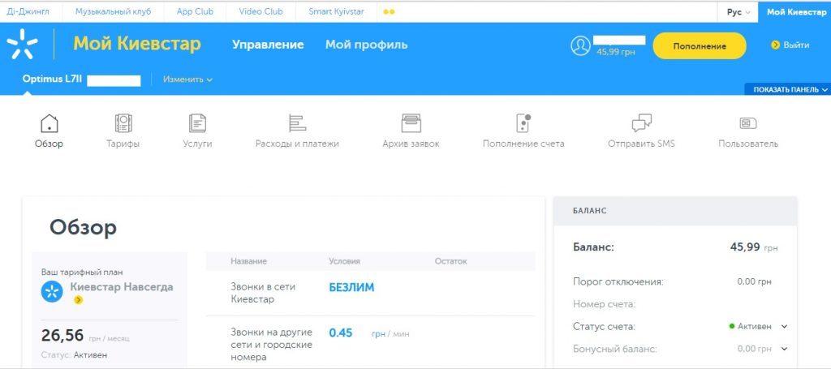Expand the Изменить dropdown
831x369 pixels.
tap(187, 79)
